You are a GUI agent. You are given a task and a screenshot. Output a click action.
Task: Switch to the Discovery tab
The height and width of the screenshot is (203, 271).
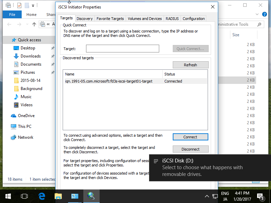84,19
